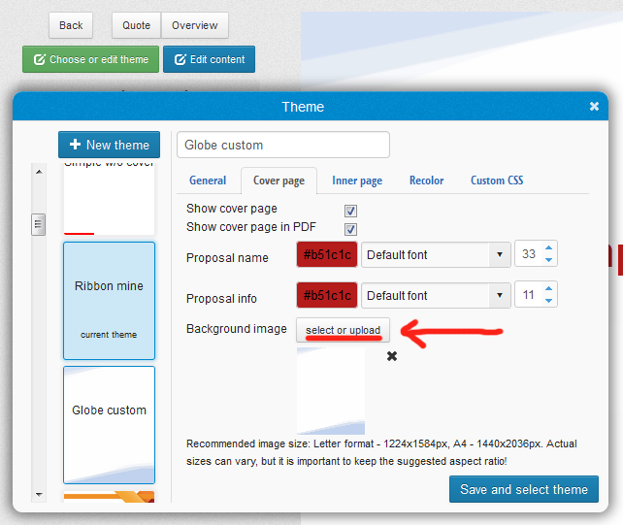
Task: Click select or upload background image
Action: [x=343, y=331]
